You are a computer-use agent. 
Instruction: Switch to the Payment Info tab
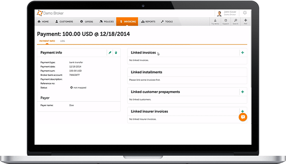[x=47, y=41]
